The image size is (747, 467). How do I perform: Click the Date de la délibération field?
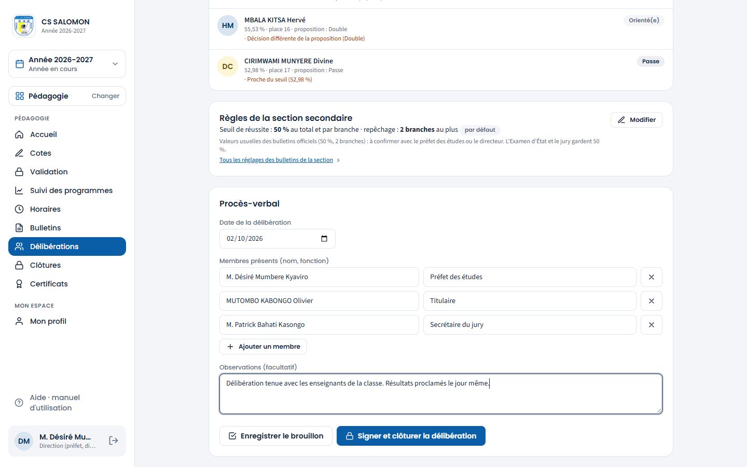pyautogui.click(x=278, y=239)
